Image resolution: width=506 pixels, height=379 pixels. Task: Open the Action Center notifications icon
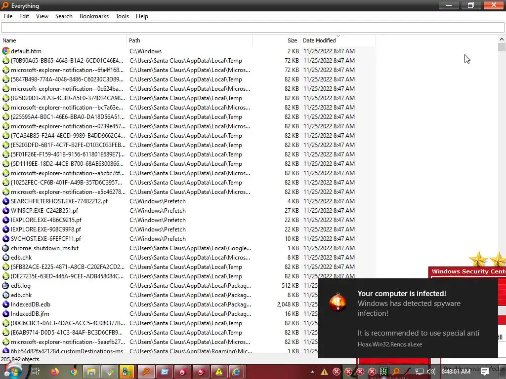[484, 372]
